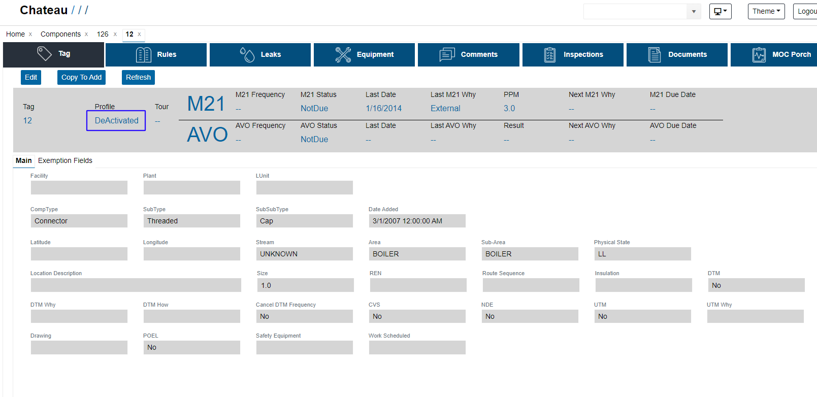Click the UTM field showing No
Image resolution: width=817 pixels, height=397 pixels.
(x=643, y=316)
